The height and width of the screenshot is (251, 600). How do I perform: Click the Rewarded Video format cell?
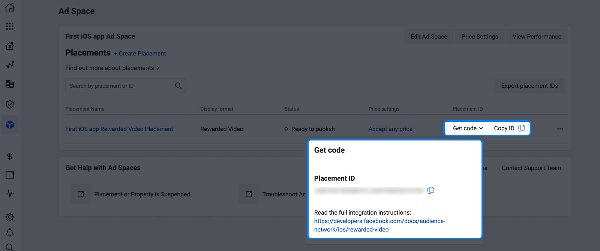click(x=222, y=129)
